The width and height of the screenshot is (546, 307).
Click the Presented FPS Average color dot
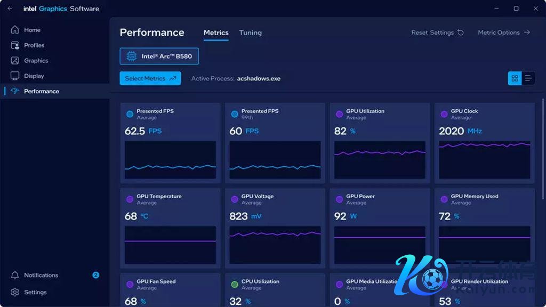point(130,114)
